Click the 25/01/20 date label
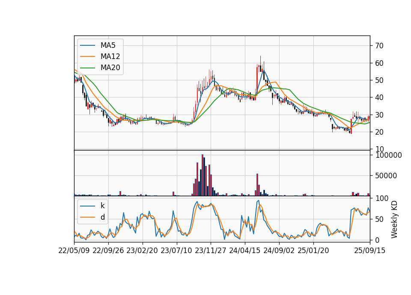This screenshot has width=411, height=295. point(313,251)
